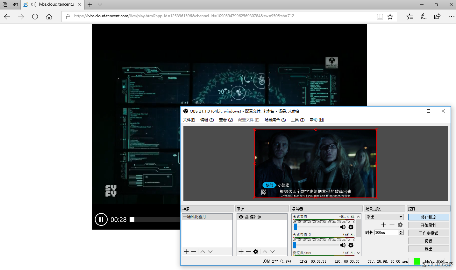Decrease 时长 duration with down stepper

click(x=401, y=234)
